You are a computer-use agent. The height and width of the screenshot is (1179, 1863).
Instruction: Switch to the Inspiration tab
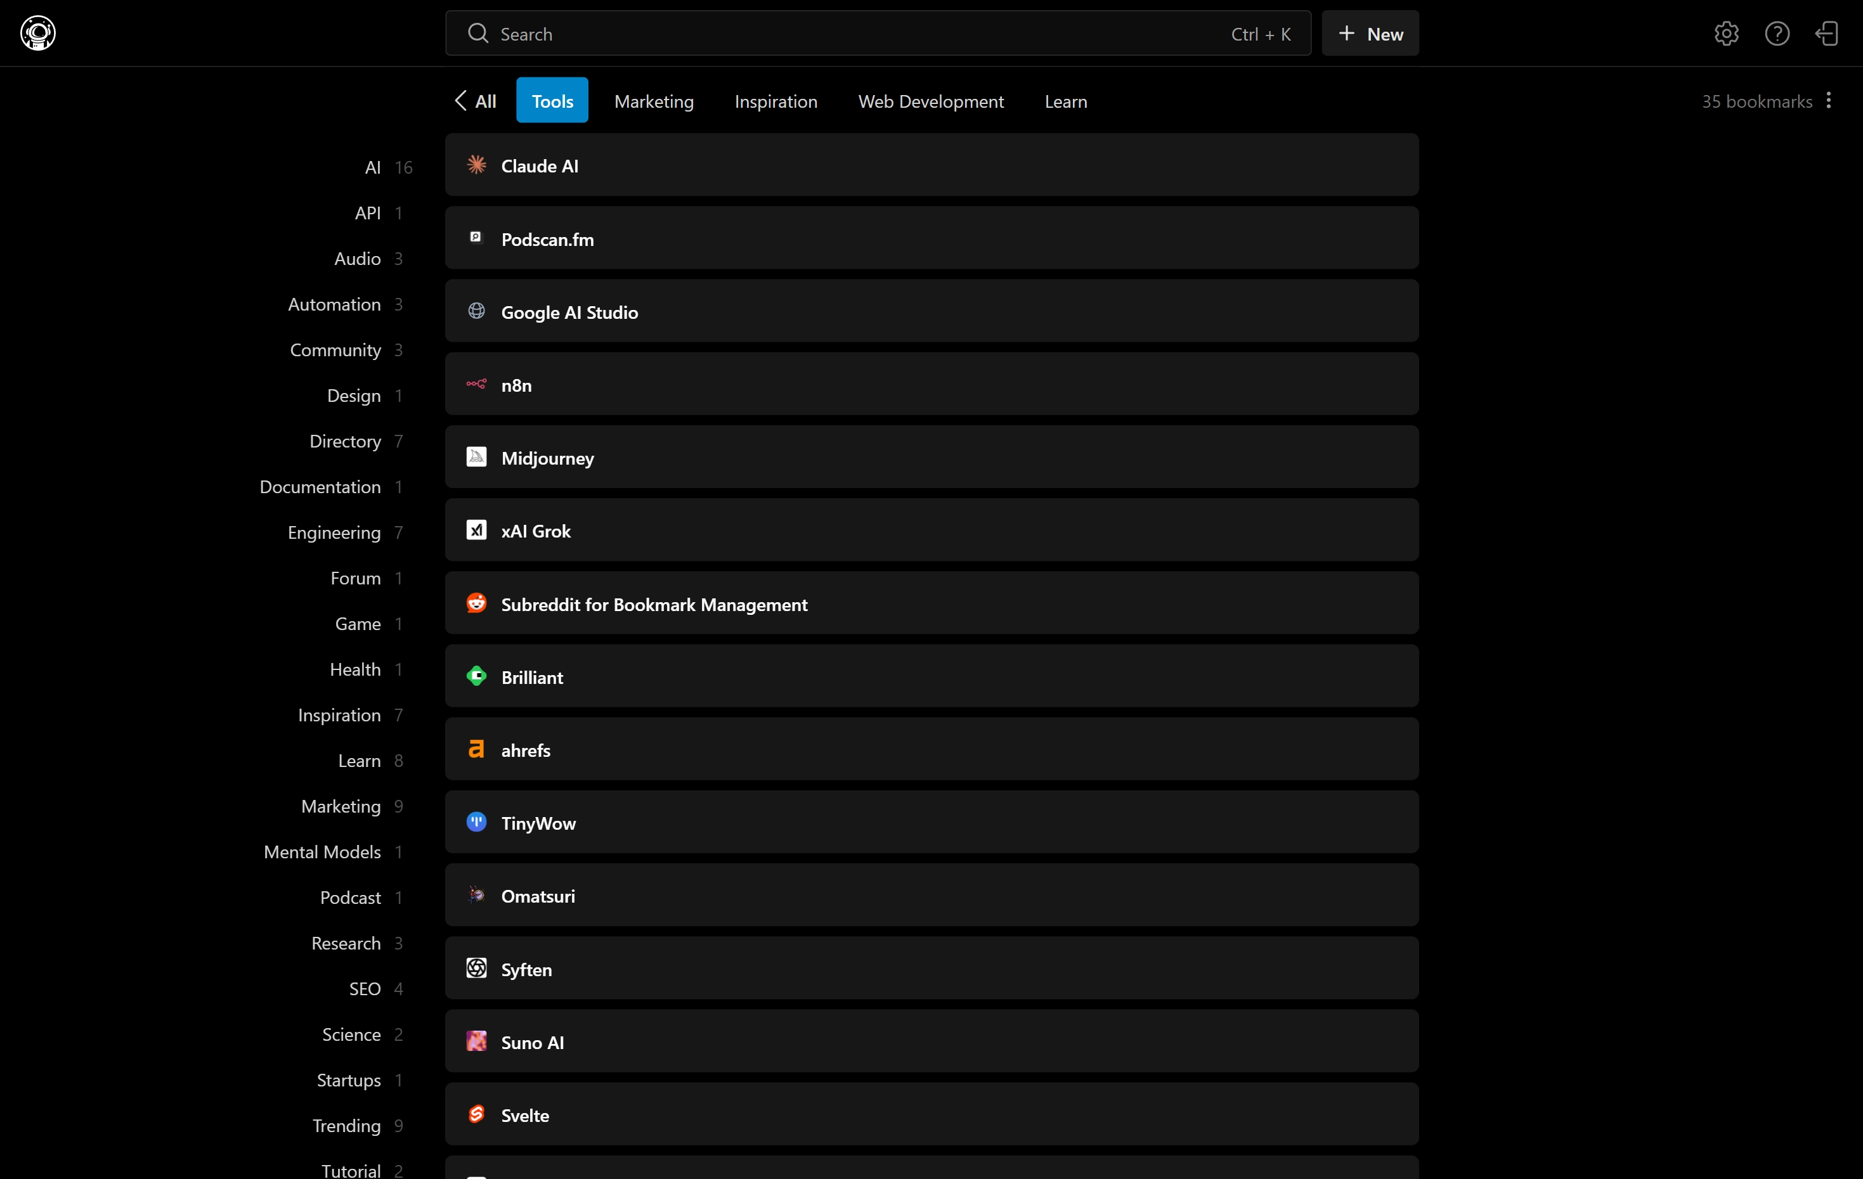pos(776,101)
